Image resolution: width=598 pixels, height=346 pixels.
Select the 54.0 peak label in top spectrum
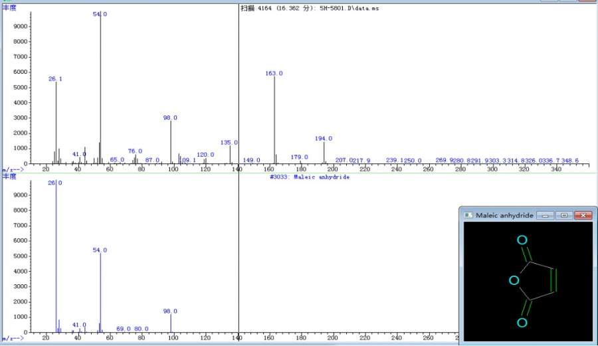(x=100, y=14)
